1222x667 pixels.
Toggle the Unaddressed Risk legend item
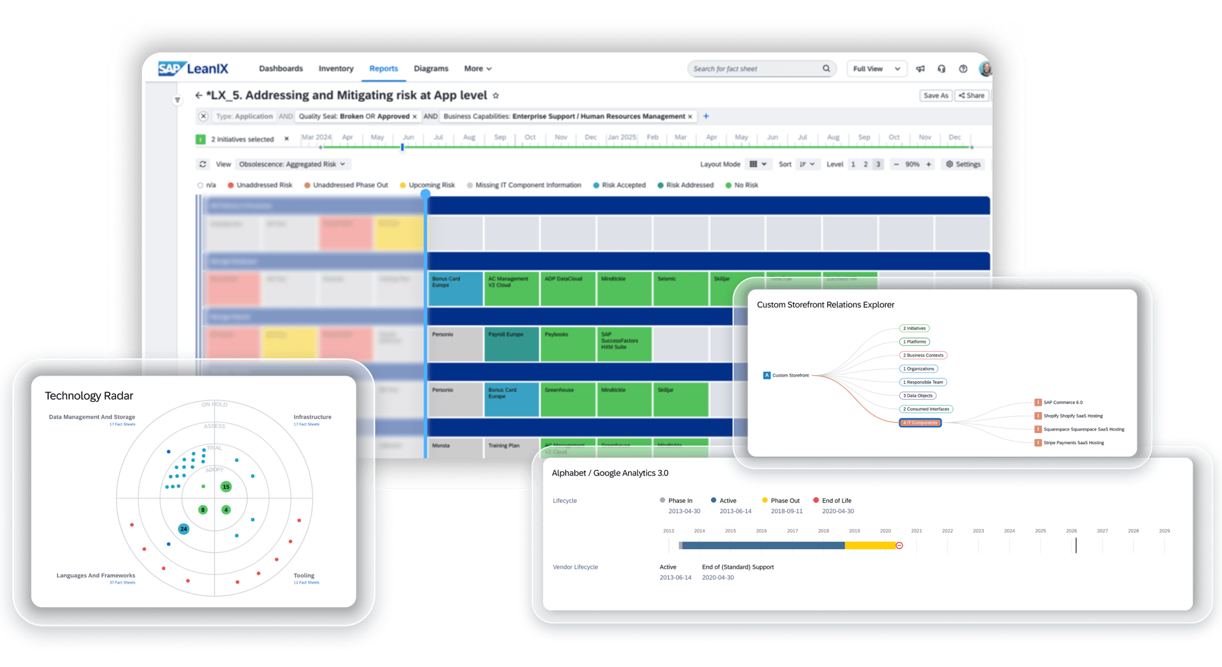(x=260, y=186)
